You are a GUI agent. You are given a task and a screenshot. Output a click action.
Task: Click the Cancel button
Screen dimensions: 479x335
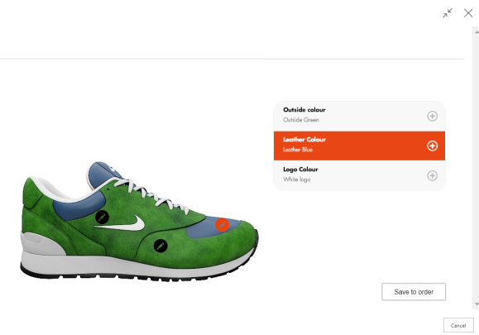(458, 326)
